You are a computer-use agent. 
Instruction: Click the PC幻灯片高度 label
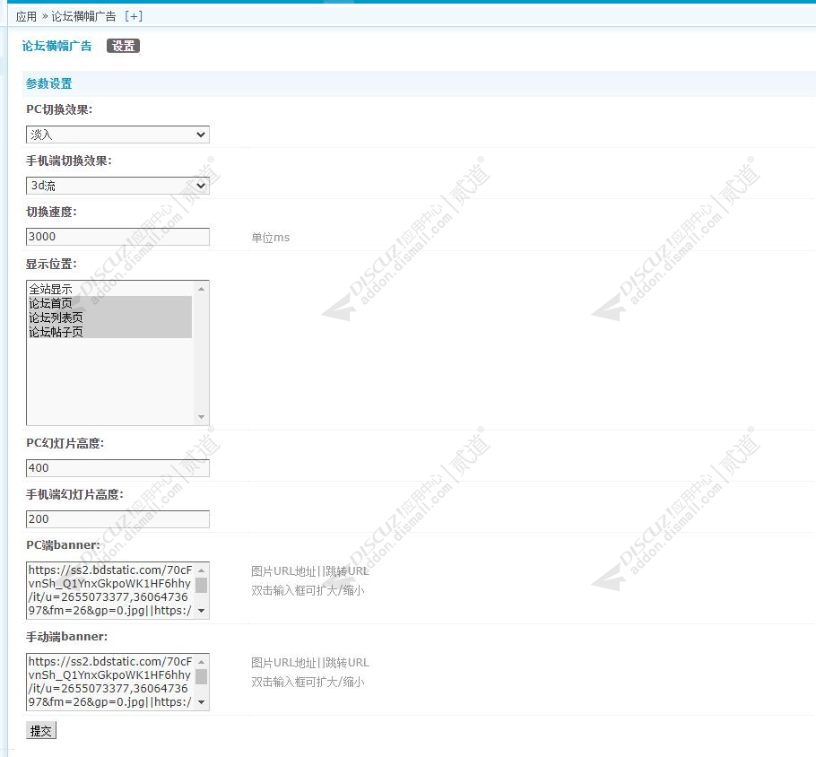click(x=65, y=443)
